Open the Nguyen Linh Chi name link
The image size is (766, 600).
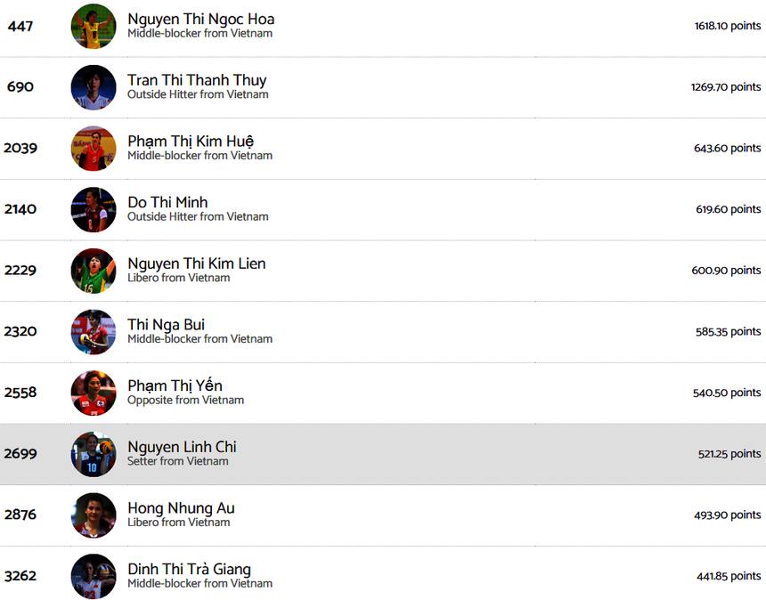(x=182, y=447)
